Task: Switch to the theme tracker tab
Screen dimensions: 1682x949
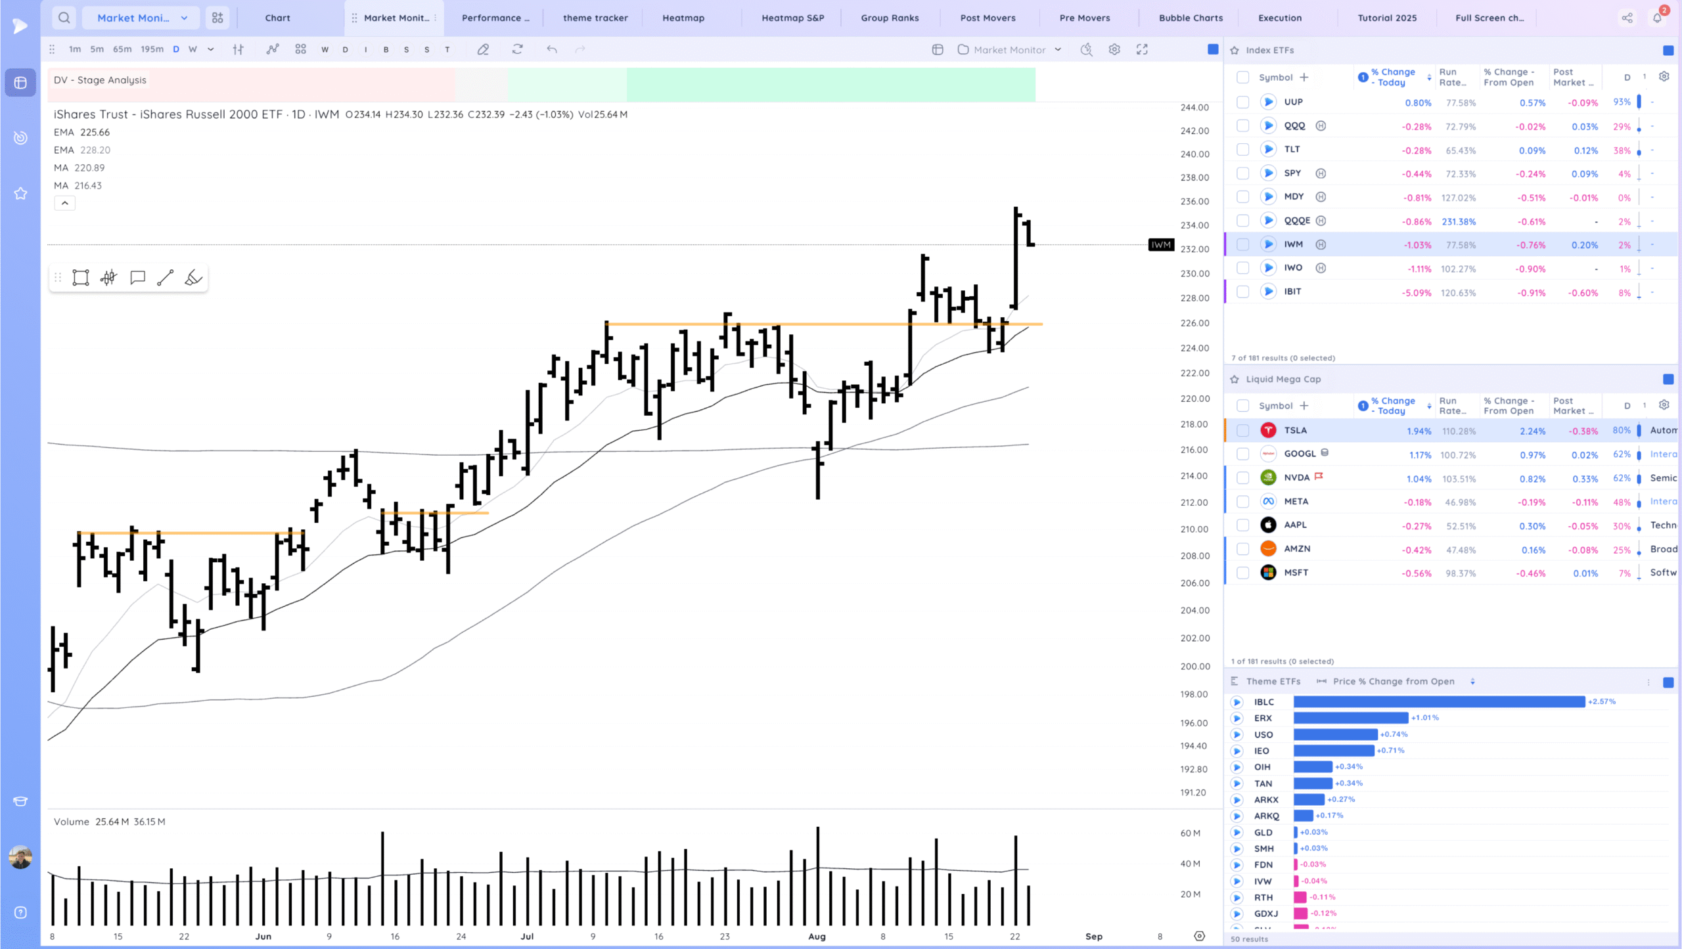Action: tap(595, 18)
